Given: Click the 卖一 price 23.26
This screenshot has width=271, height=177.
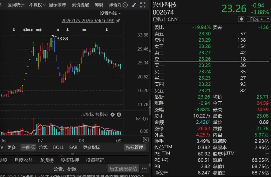Looking at the screenshot, I should point(205,59).
